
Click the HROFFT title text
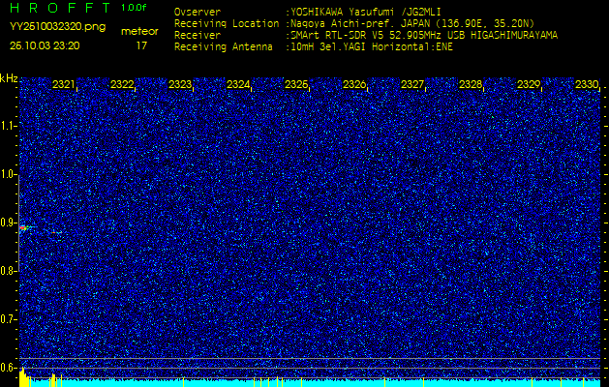(60, 8)
